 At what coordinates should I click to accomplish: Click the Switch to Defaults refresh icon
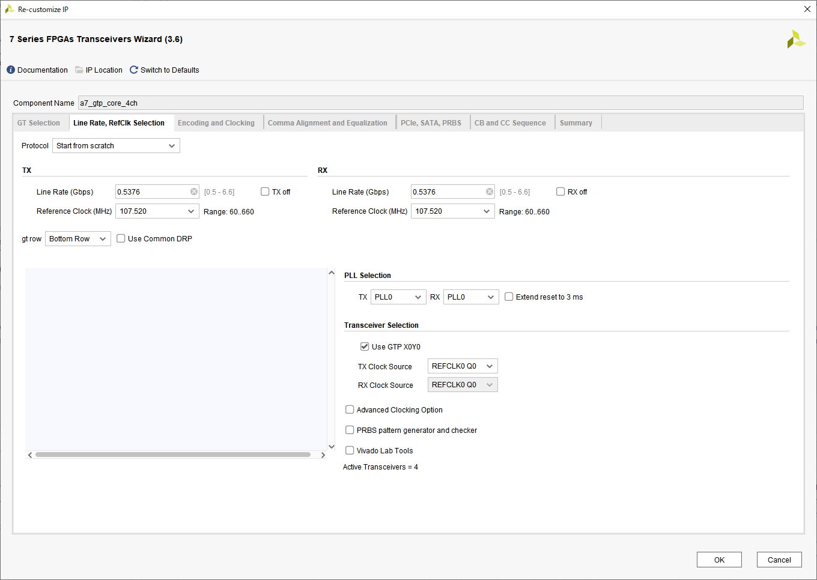click(134, 70)
